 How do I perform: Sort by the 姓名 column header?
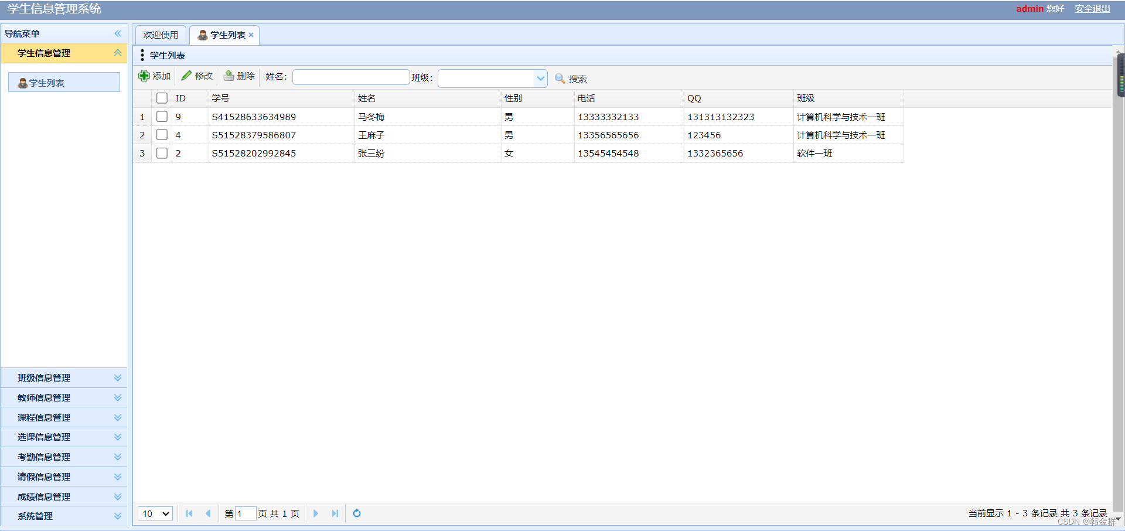(x=428, y=98)
